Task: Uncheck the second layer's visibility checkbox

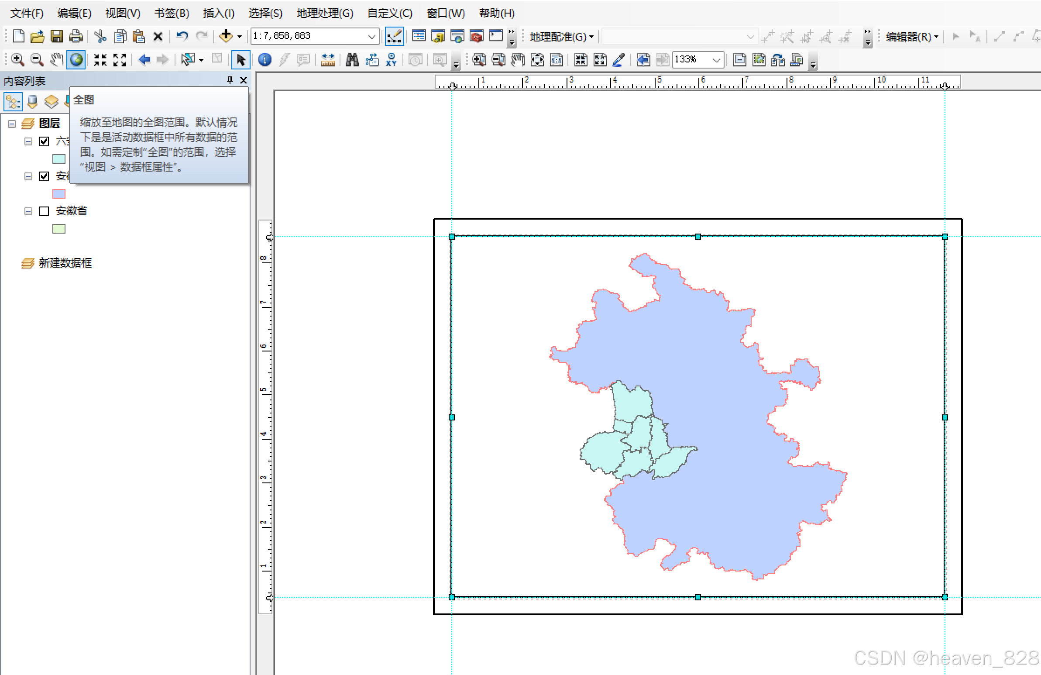Action: [44, 176]
